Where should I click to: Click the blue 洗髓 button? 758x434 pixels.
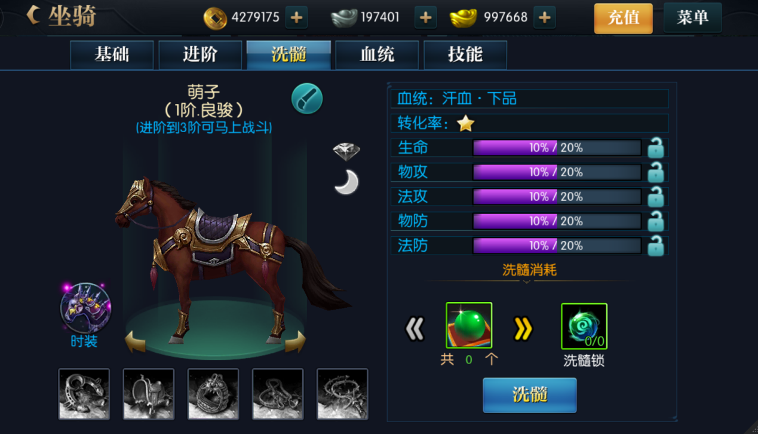pos(530,395)
